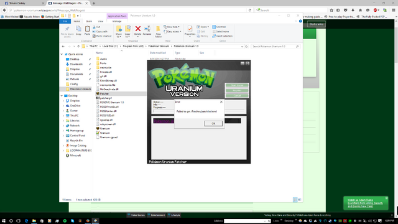The height and width of the screenshot is (224, 398).
Task: Reload the Firefox page
Action: point(250,10)
